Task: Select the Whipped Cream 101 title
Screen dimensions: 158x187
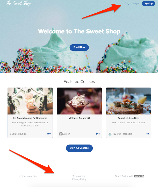Action: (79, 118)
